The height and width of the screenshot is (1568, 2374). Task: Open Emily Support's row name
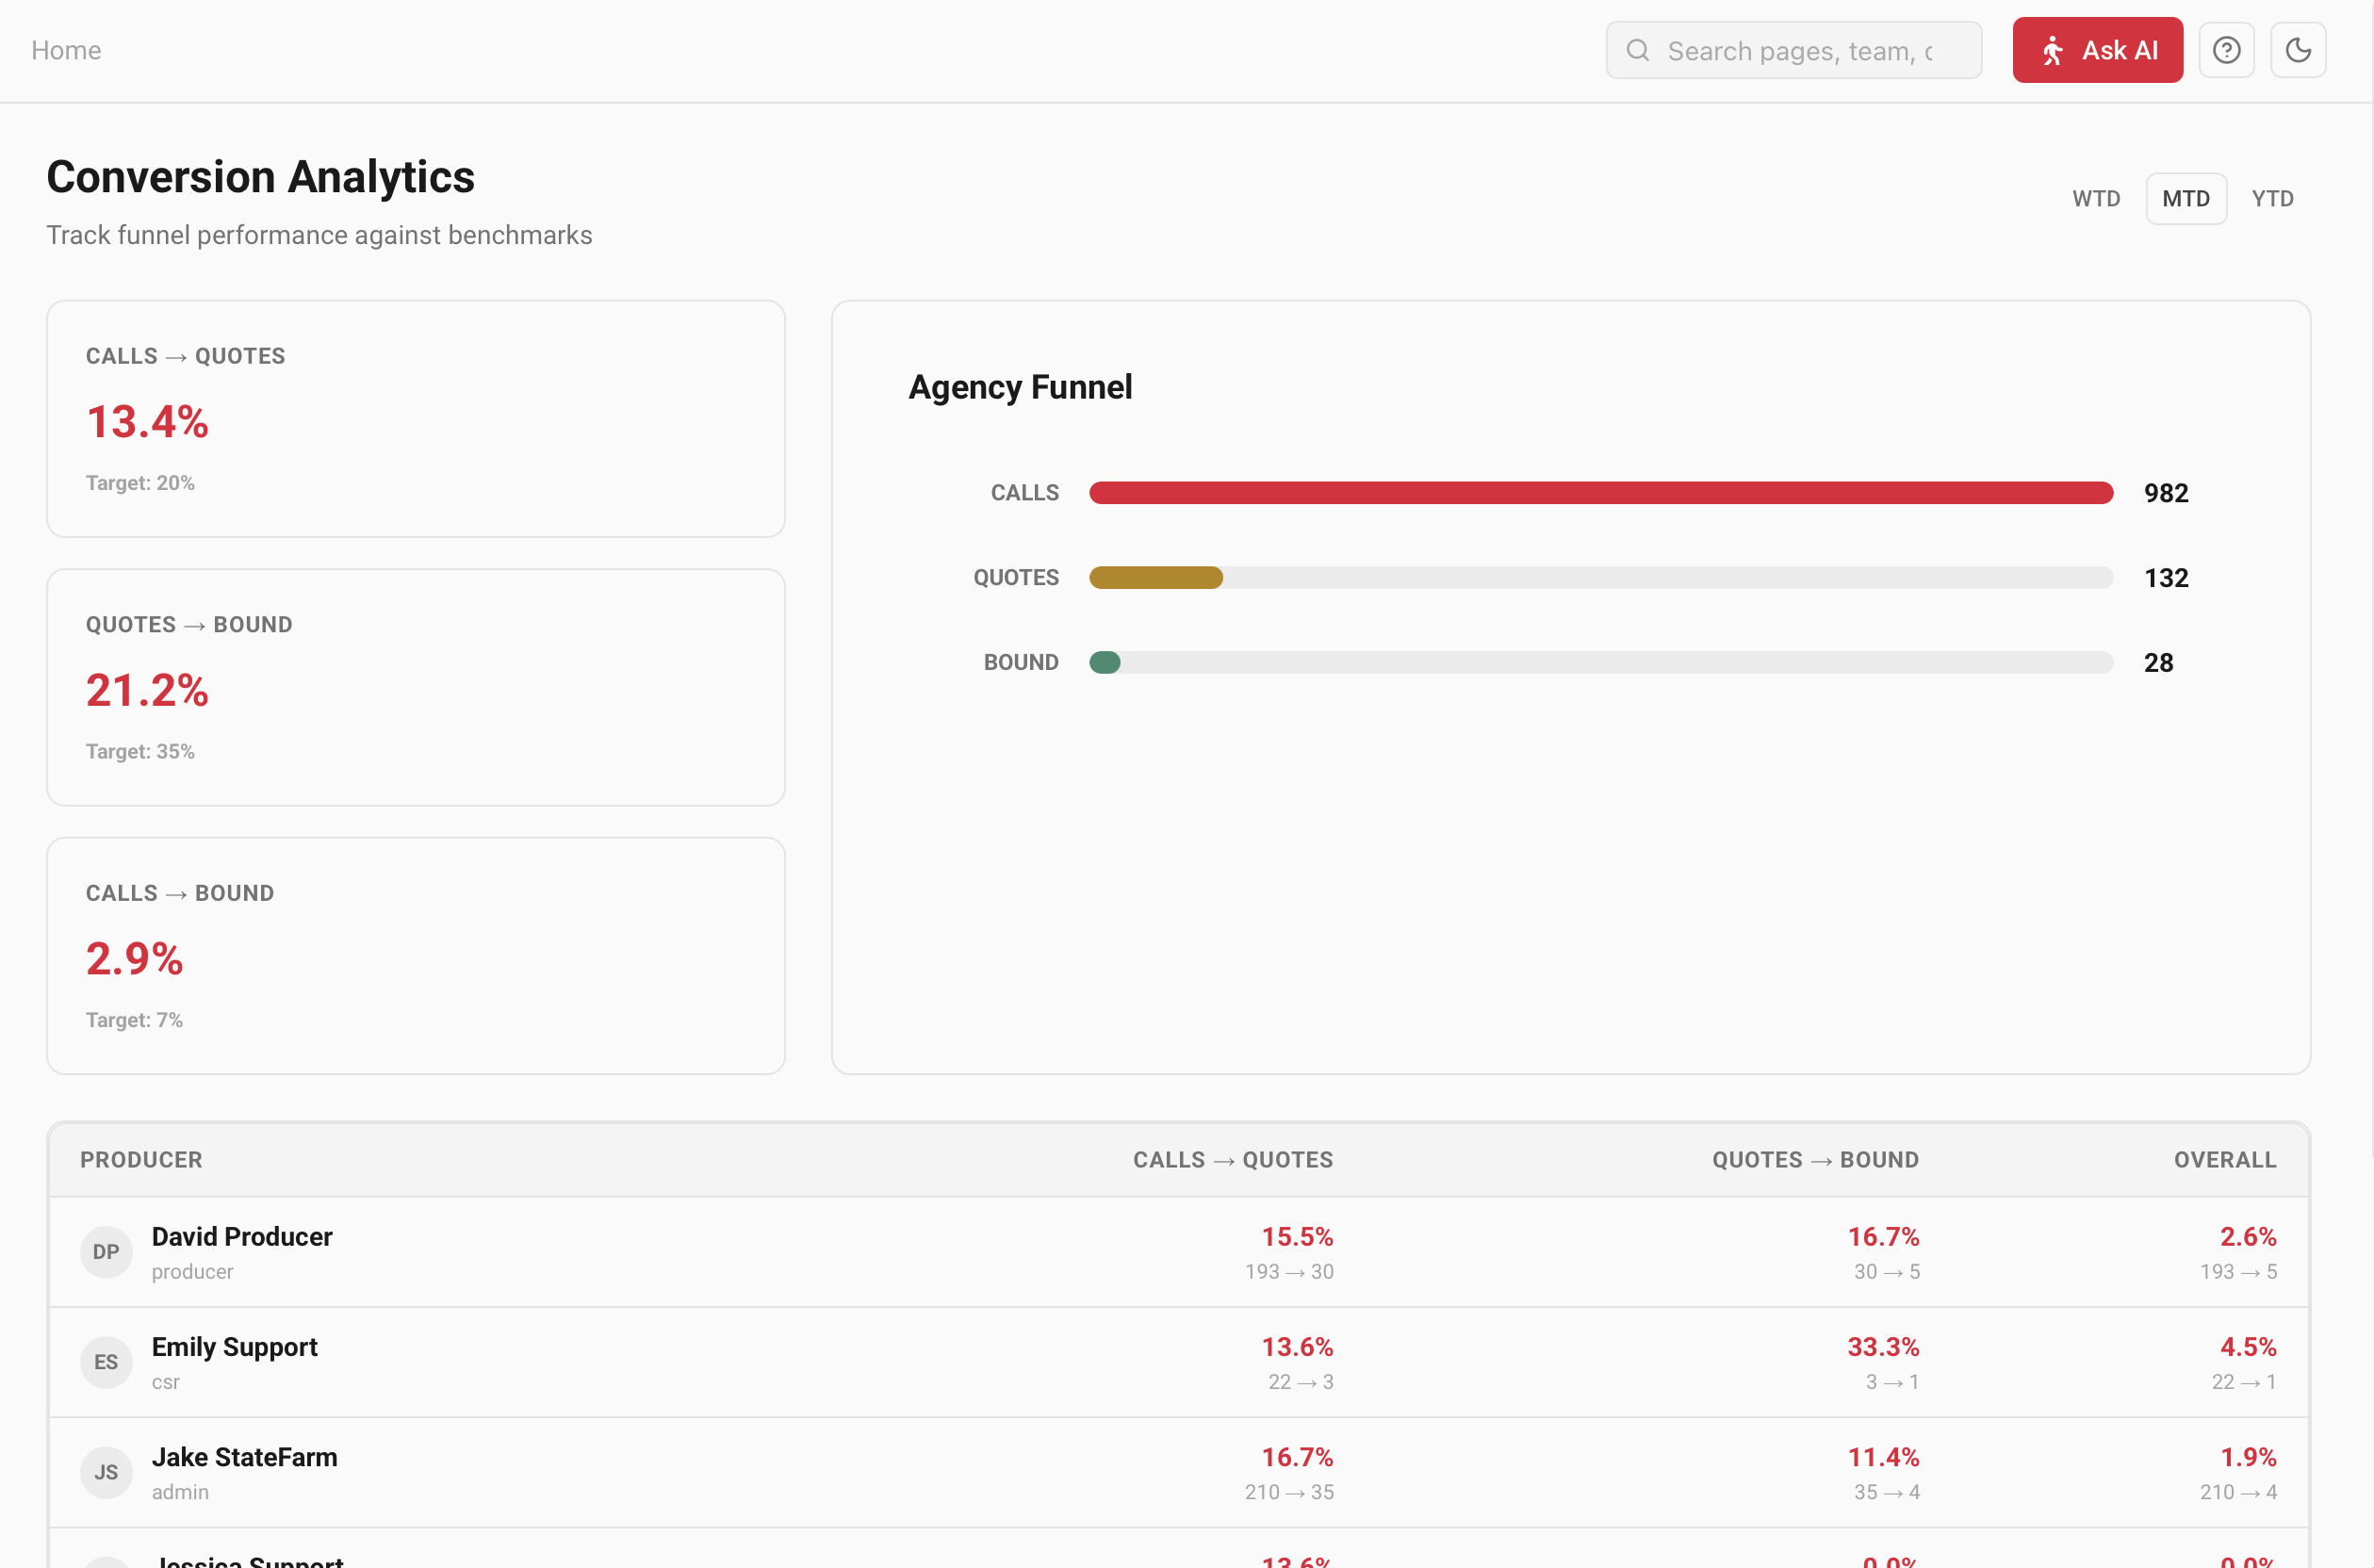tap(234, 1347)
